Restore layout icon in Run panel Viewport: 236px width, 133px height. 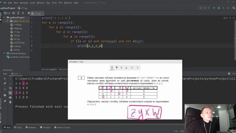click(x=5, y=95)
